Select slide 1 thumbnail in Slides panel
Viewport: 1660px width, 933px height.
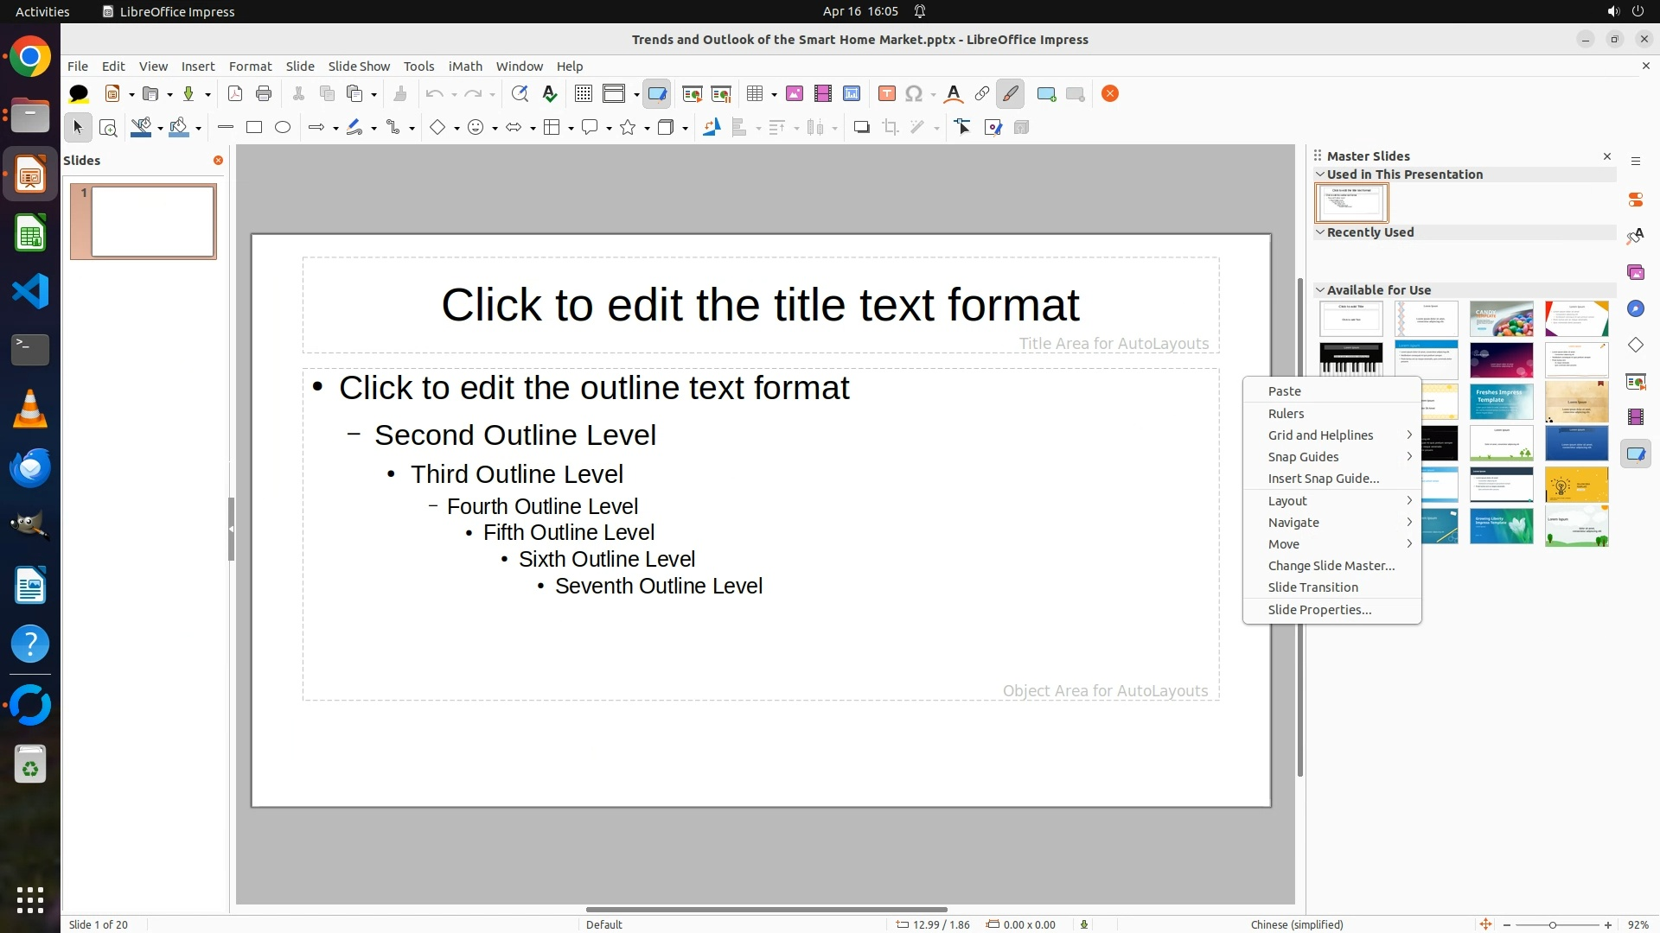pos(152,222)
